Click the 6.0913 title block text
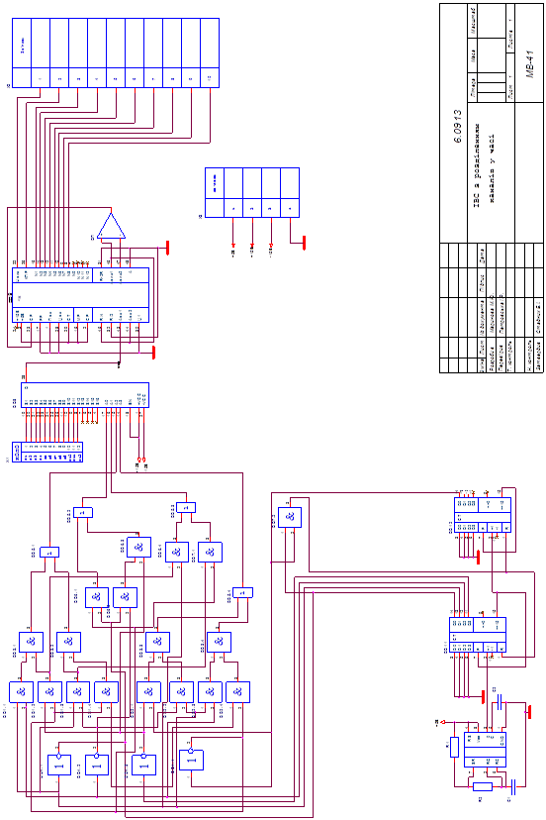 [x=457, y=126]
